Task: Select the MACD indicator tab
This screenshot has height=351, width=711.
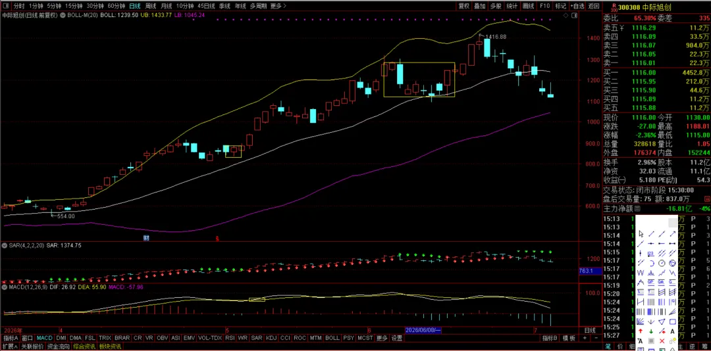Action: [x=45, y=338]
